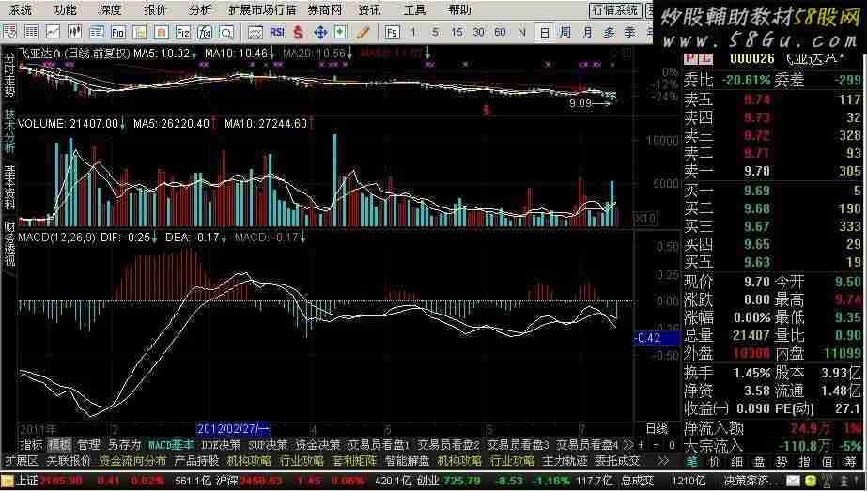The image size is (867, 491).
Task: Open the 主力轨迹 extension tab
Action: tap(564, 460)
